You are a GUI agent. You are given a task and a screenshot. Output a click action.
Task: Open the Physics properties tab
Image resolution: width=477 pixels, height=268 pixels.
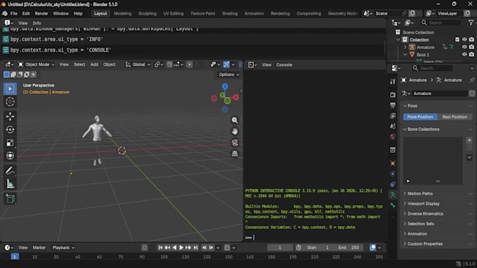(393, 174)
